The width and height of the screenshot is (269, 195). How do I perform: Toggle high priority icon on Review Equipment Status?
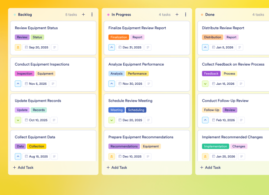pyautogui.click(x=18, y=48)
